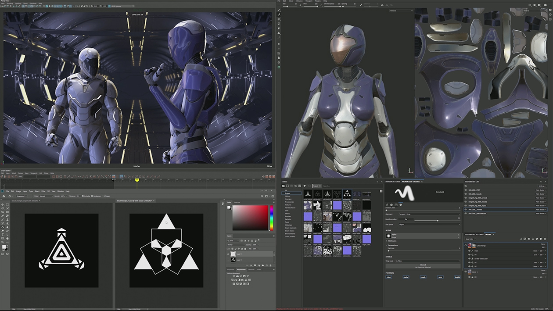Switch to the Shader Settings tab

click(x=392, y=182)
